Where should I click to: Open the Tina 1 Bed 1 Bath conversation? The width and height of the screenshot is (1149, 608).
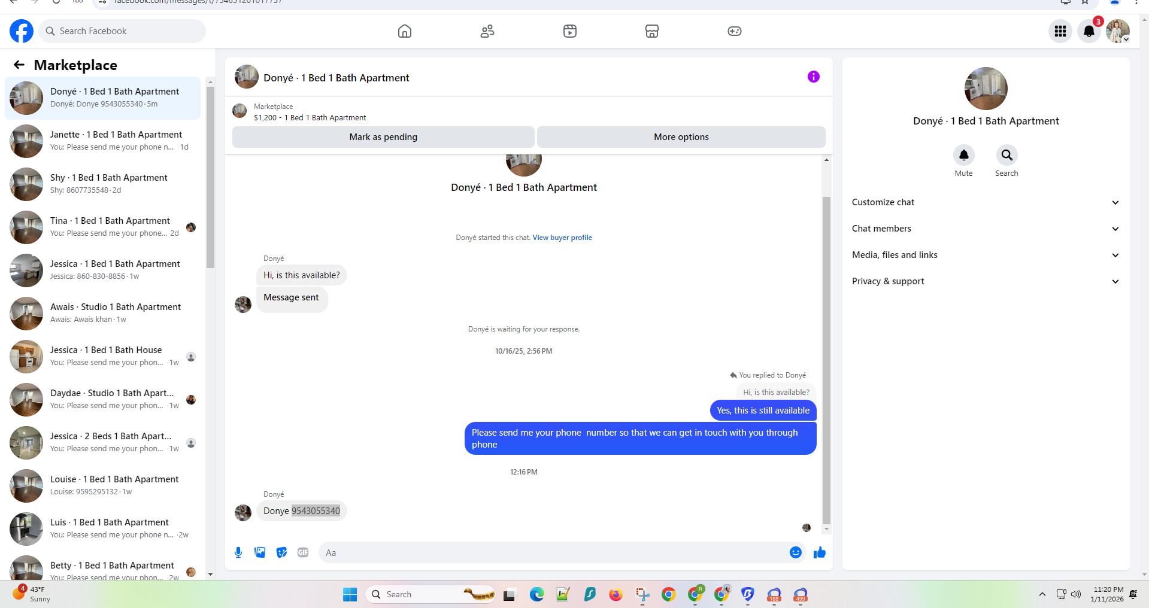coord(103,227)
